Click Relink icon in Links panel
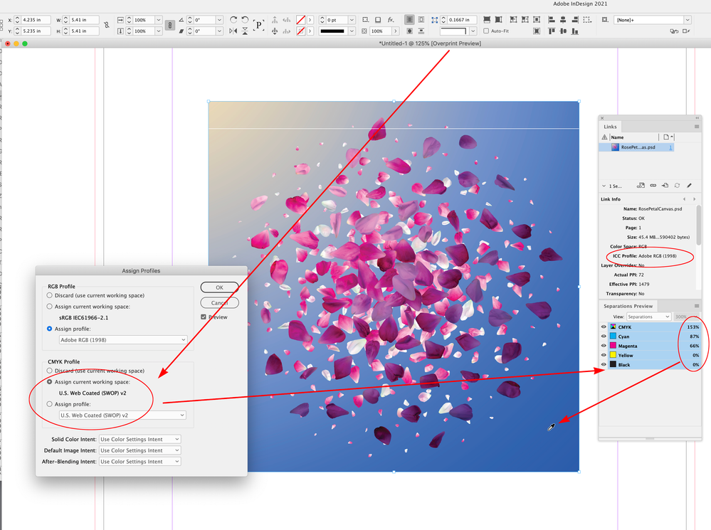Viewport: 711px width, 530px height. [653, 186]
